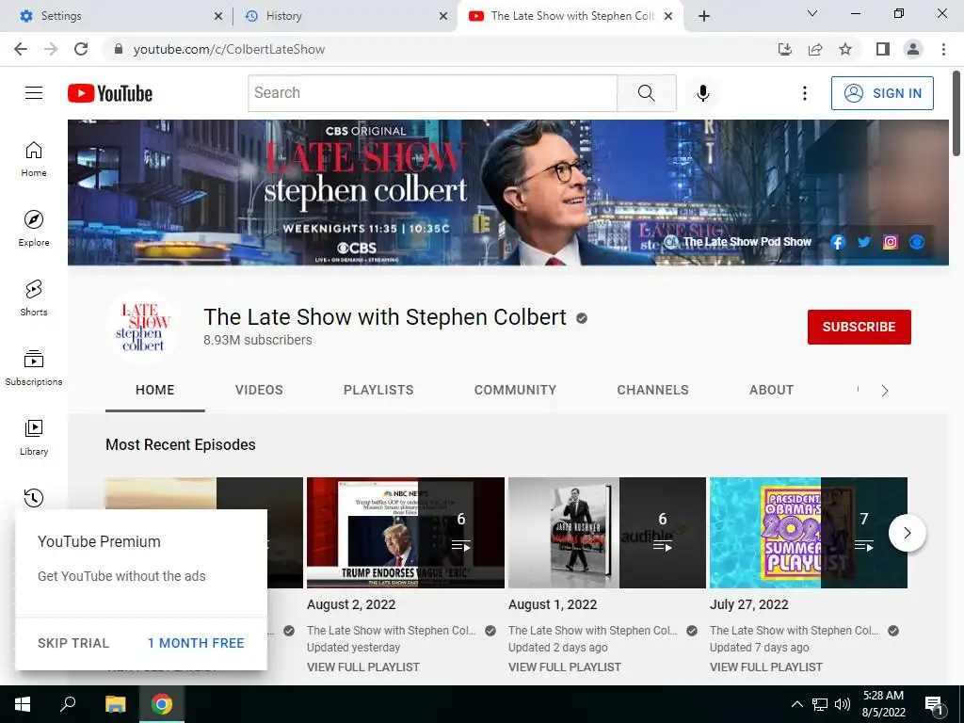Open File Explorer from taskbar
964x723 pixels.
(115, 704)
